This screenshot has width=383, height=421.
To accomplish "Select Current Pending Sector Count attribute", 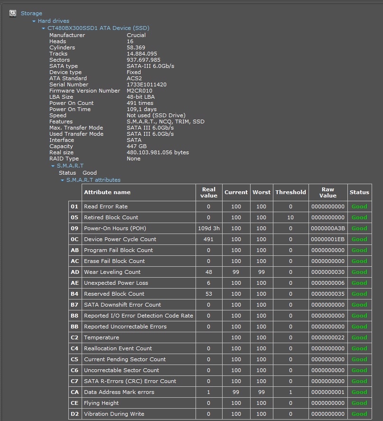I will coord(125,359).
